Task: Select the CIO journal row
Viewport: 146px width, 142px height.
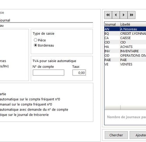Action: coord(125,42)
